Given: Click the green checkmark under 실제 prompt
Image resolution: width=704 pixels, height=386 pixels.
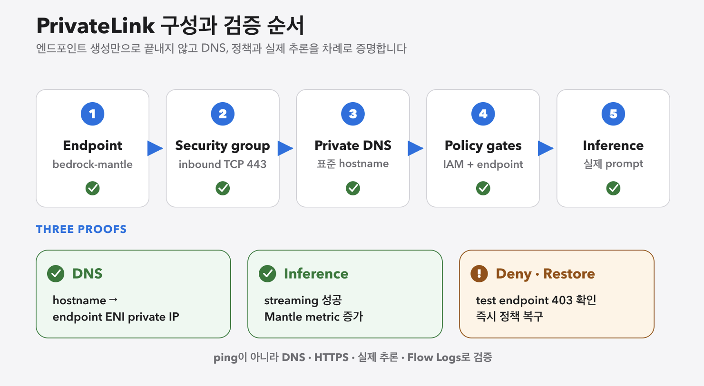Looking at the screenshot, I should tap(613, 188).
